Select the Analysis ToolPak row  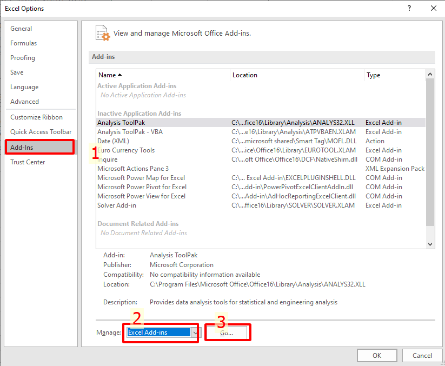[x=261, y=123]
